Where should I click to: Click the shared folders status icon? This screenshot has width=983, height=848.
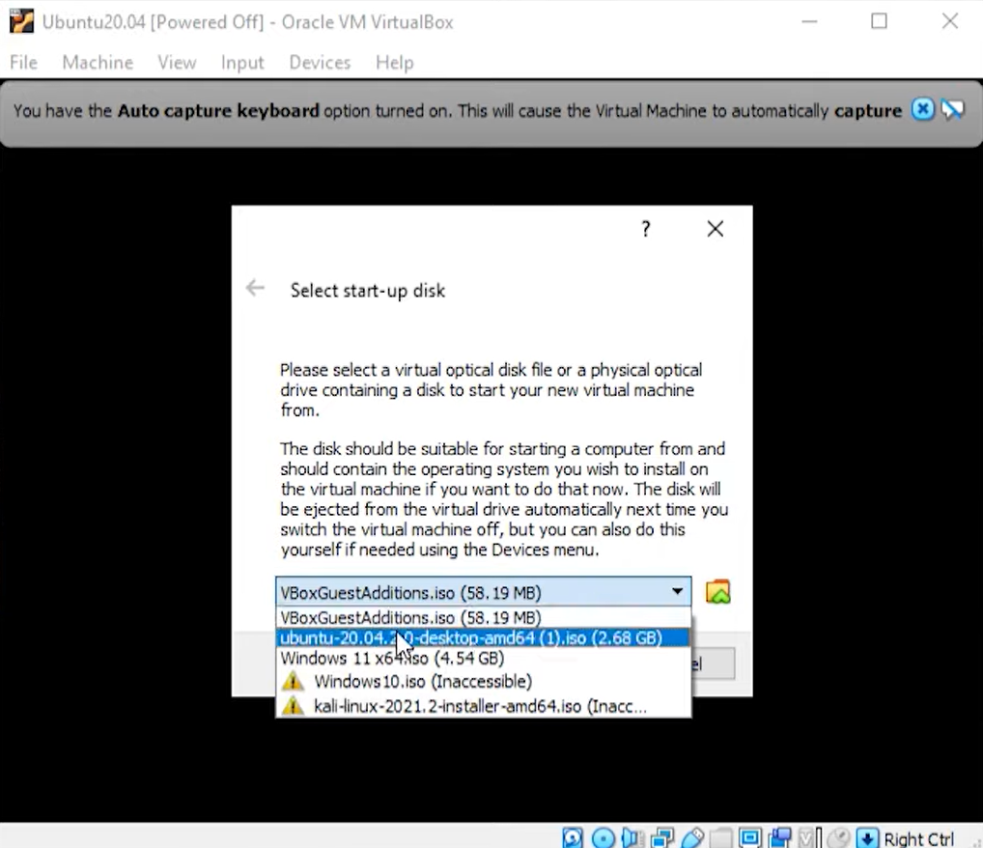[x=721, y=836]
